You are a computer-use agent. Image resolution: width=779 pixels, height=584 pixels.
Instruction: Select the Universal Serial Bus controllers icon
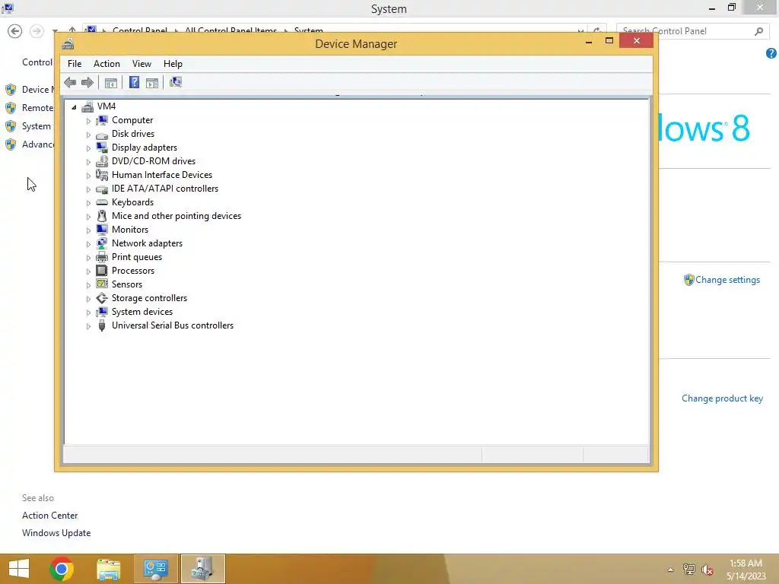102,325
